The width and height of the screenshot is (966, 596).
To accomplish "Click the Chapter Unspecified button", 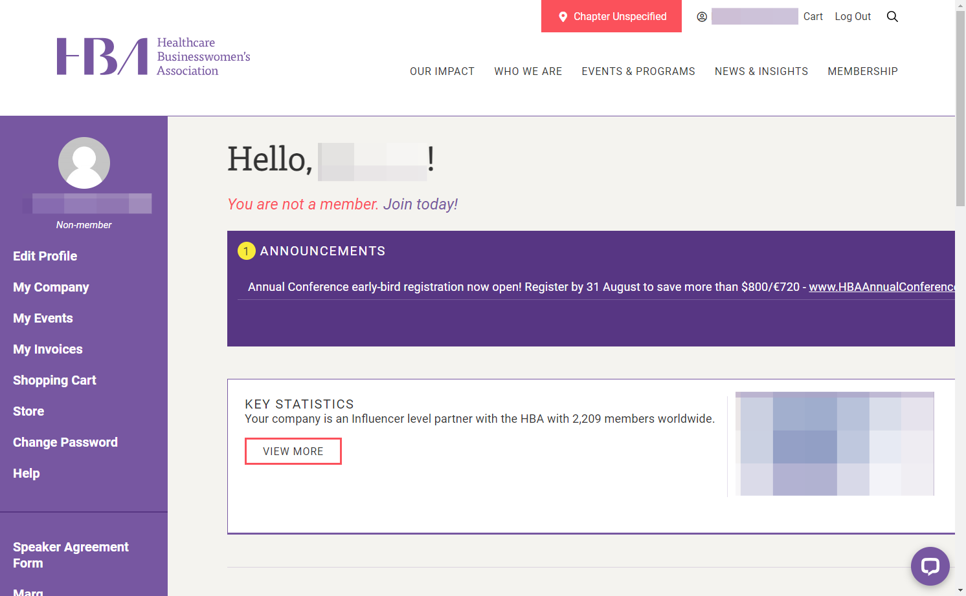I will (611, 16).
